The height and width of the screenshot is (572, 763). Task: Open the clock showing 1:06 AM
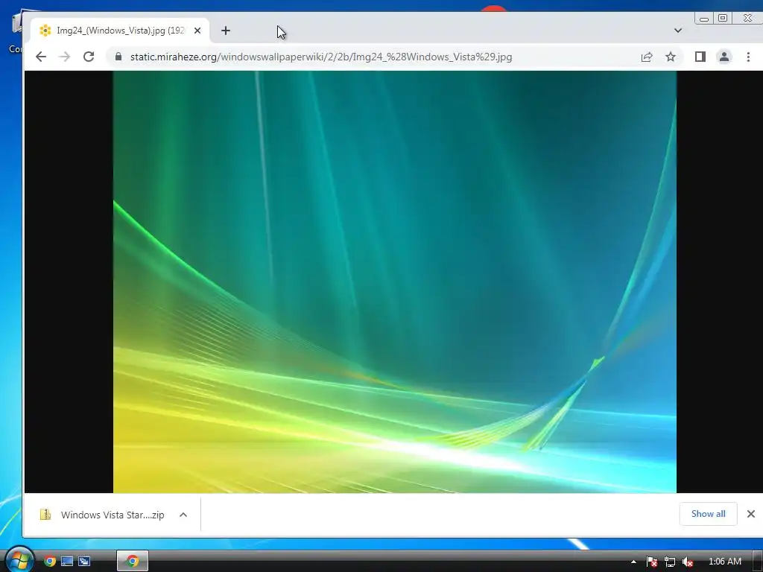724,562
